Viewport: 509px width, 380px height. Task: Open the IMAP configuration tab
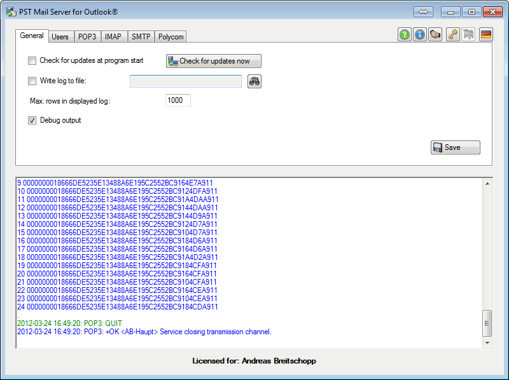113,36
